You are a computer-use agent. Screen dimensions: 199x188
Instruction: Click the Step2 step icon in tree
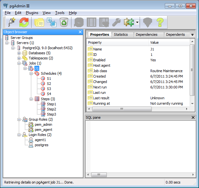[43, 109]
